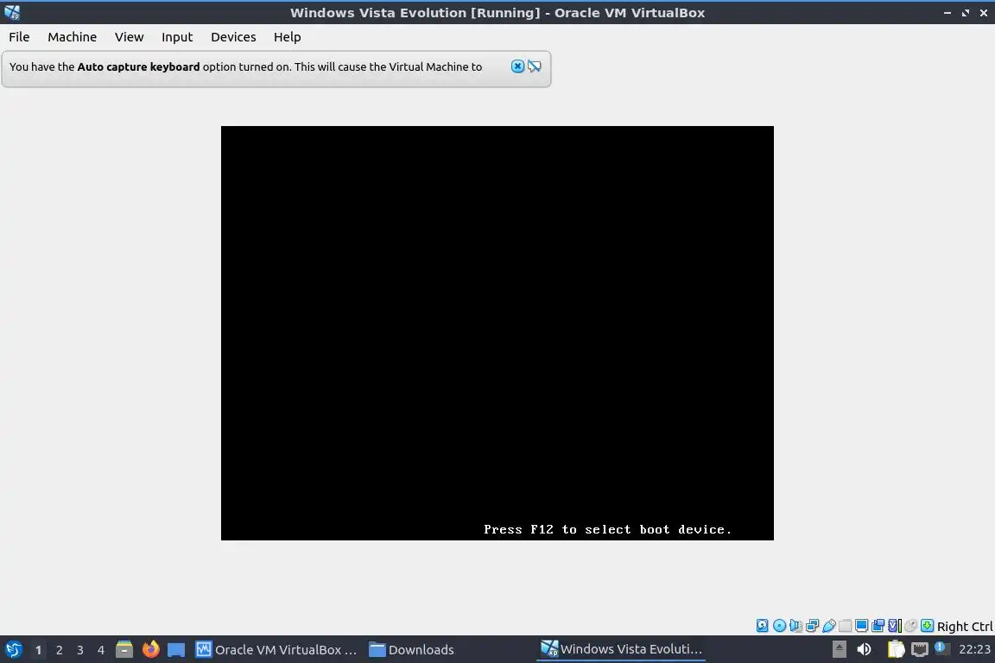Open the application launcher start menu
The height and width of the screenshot is (663, 995).
click(13, 649)
